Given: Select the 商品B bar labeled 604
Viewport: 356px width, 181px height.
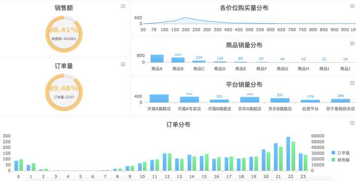Looking at the screenshot, I should [x=178, y=60].
